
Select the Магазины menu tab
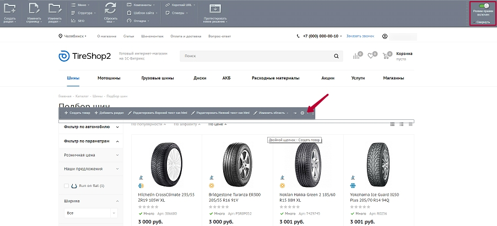point(393,78)
